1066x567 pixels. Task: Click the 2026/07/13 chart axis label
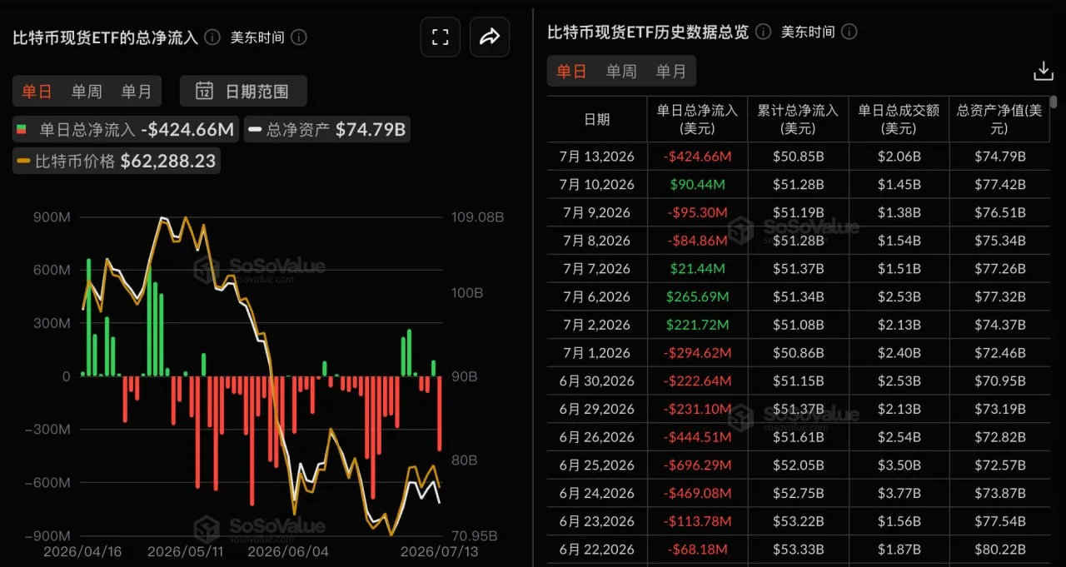(439, 552)
